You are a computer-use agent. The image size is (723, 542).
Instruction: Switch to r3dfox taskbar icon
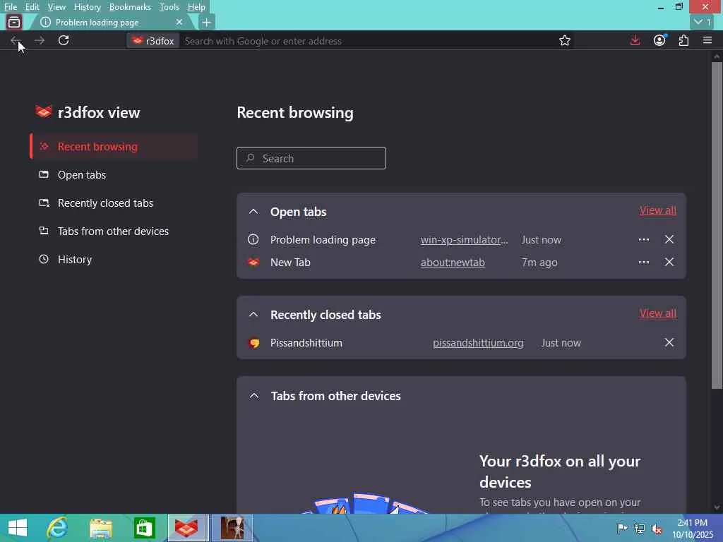tap(186, 528)
